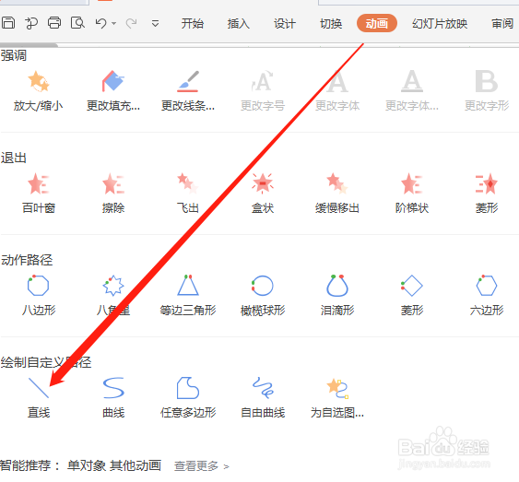Apply the 更改填充 emphasis effect
Image resolution: width=519 pixels, height=482 pixels.
coord(113,90)
